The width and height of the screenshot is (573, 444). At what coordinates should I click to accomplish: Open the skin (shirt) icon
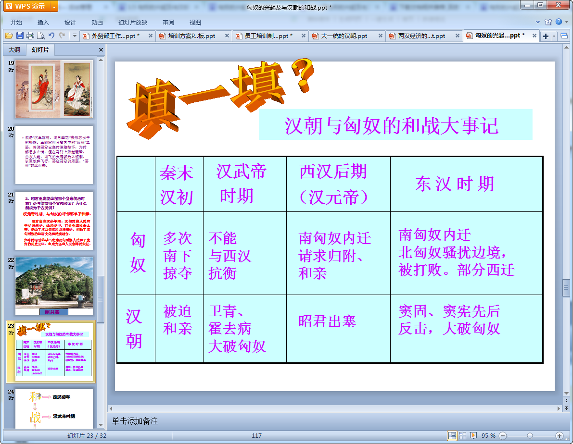[x=548, y=22]
